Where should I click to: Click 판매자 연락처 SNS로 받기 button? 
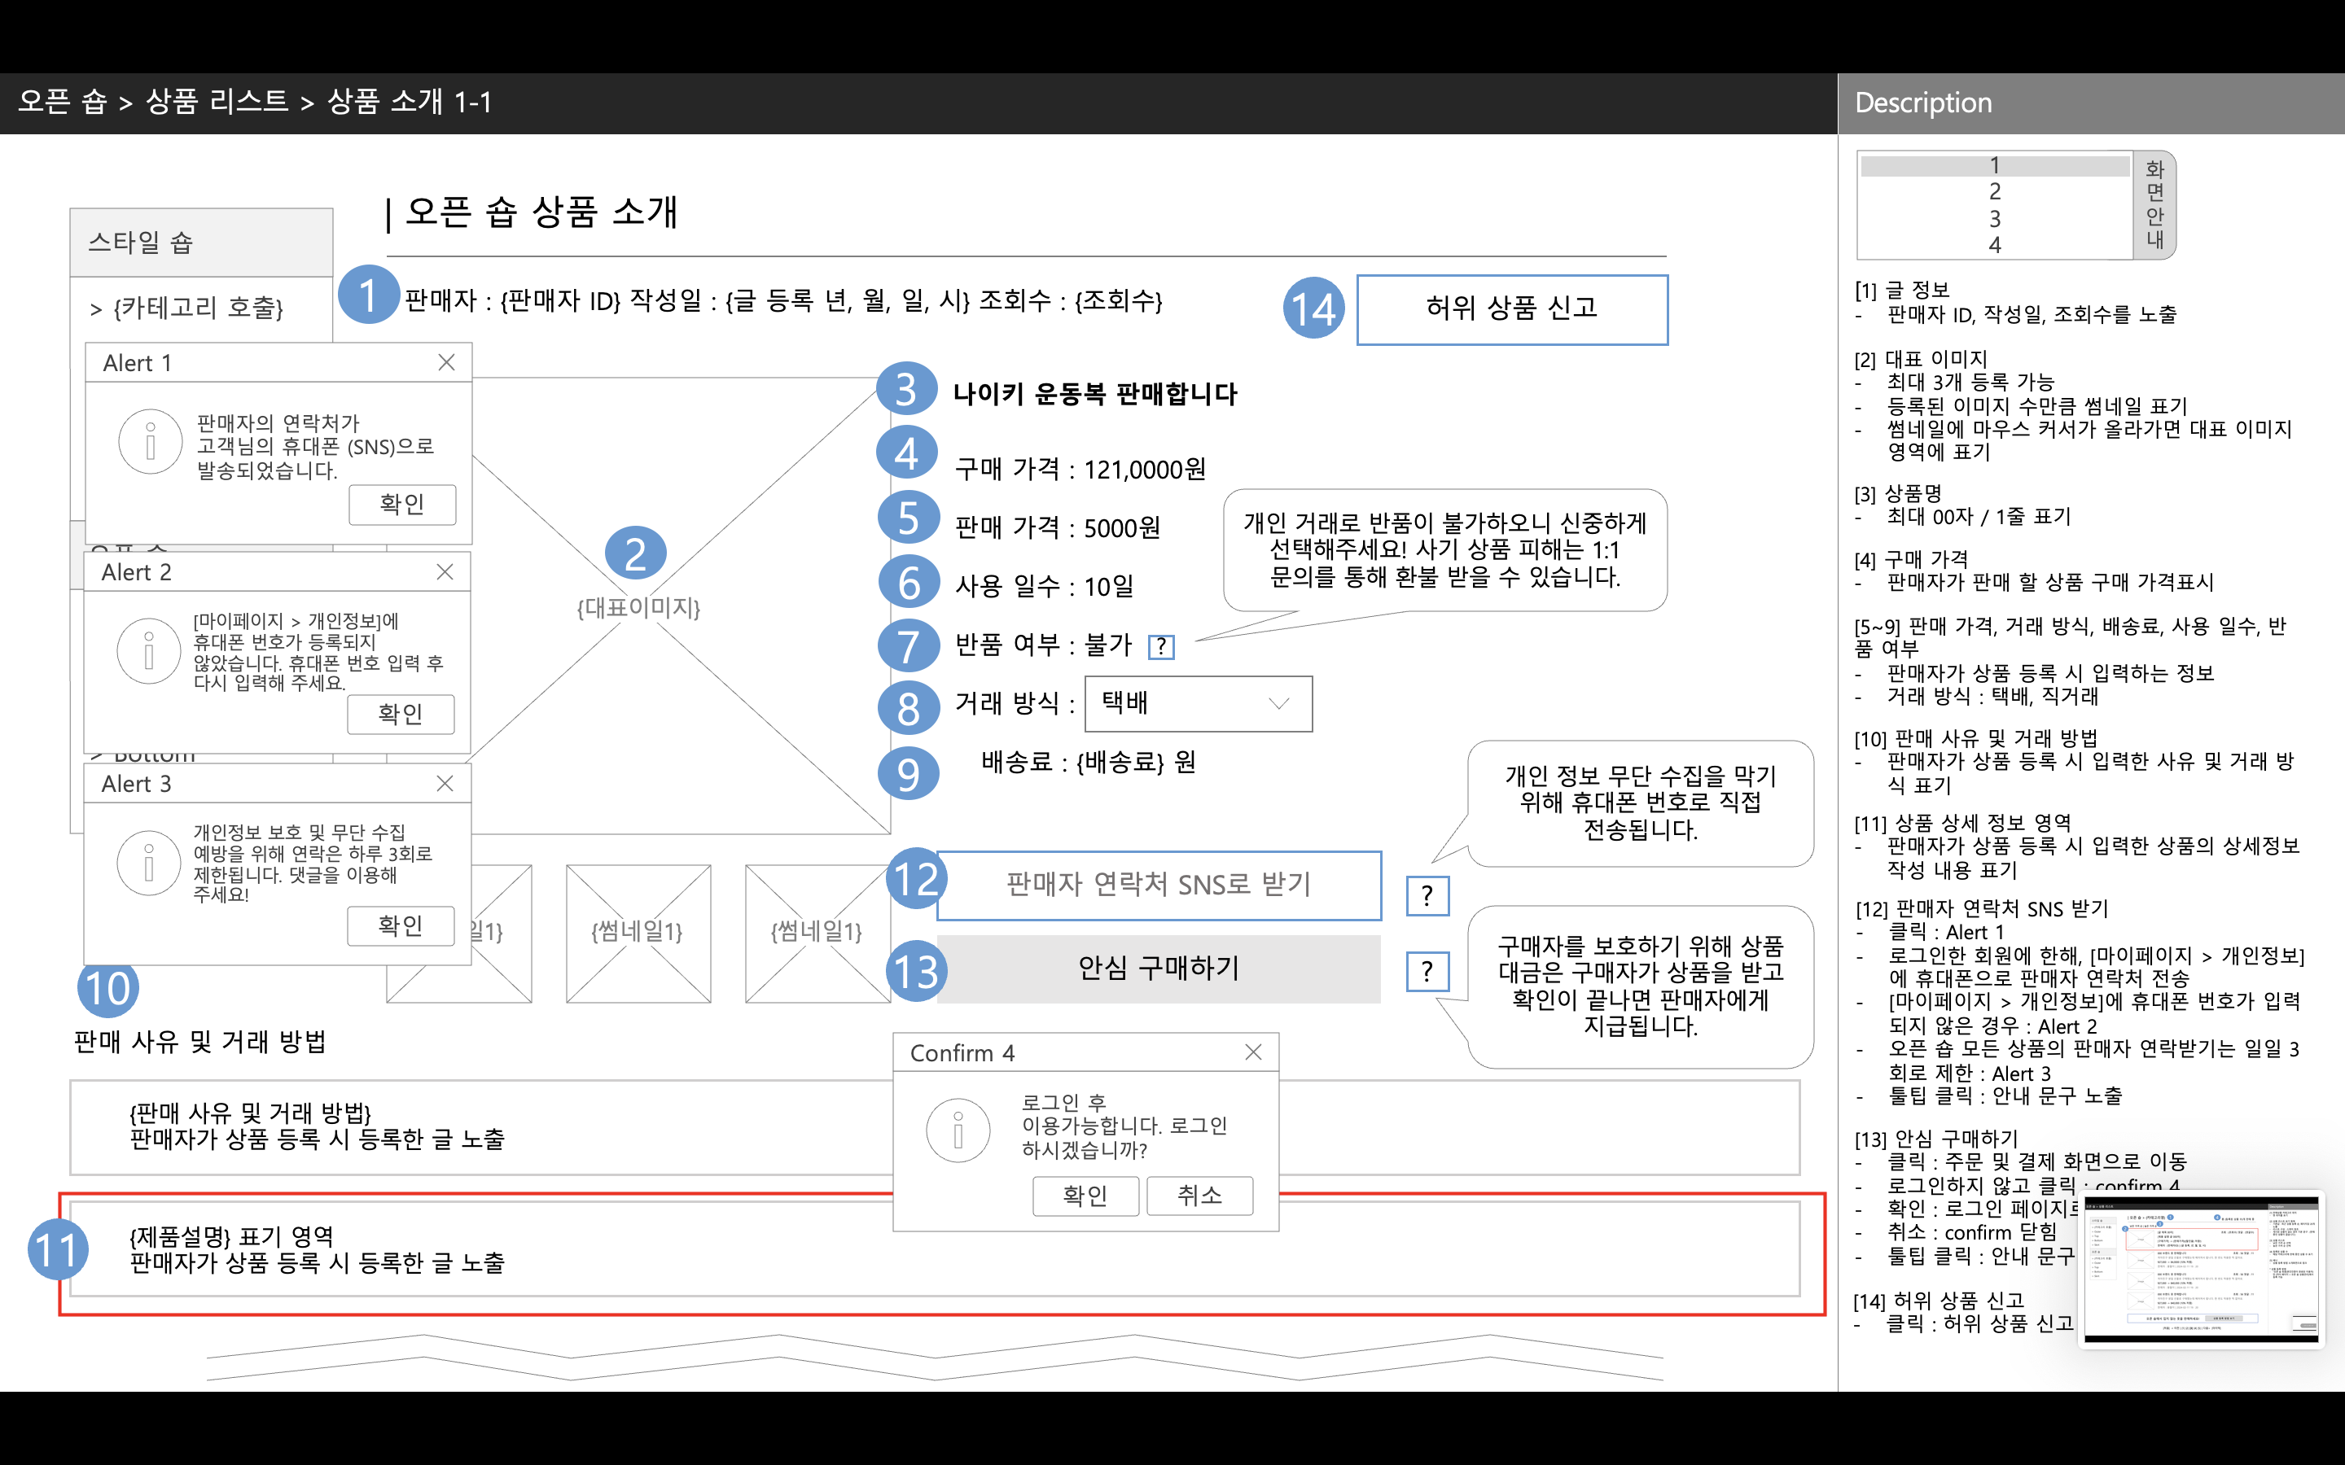[x=1159, y=886]
